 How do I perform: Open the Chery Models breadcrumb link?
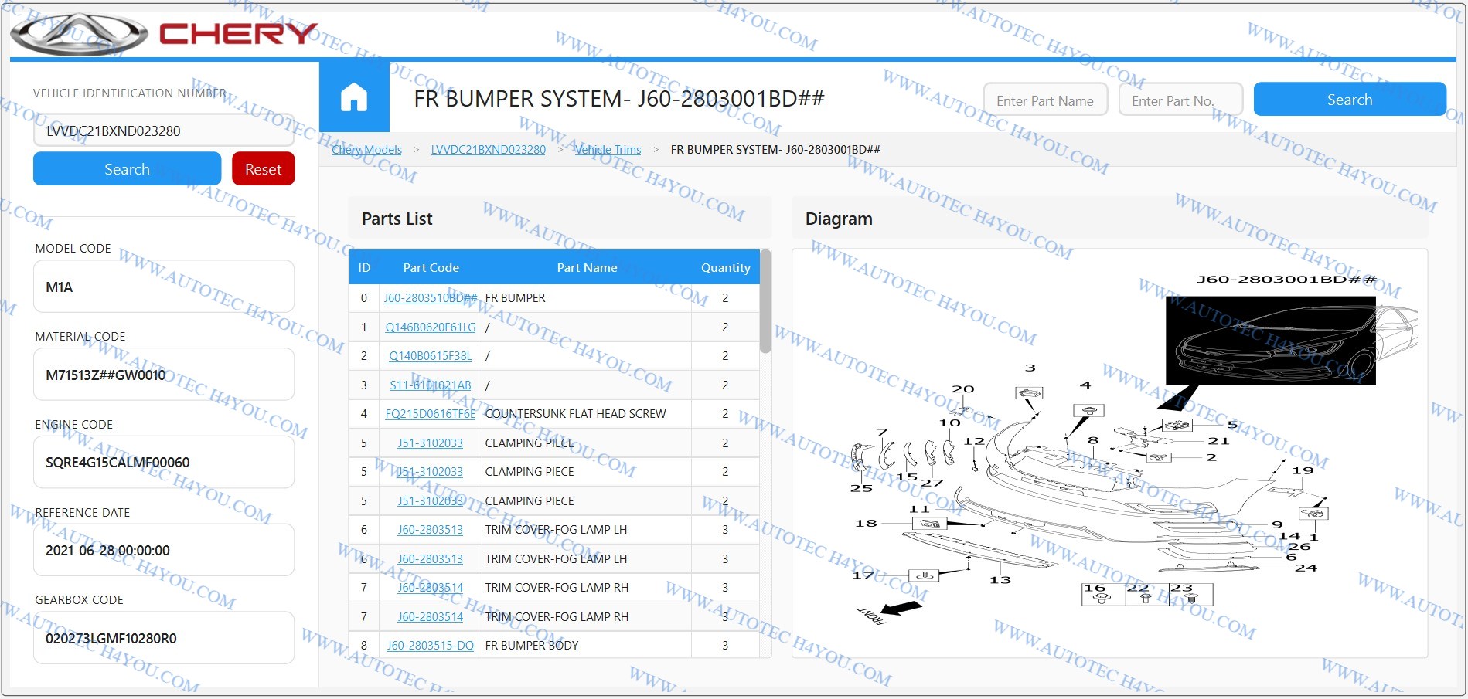[366, 150]
